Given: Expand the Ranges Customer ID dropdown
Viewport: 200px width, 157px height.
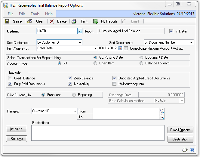Looking at the screenshot, I should (x=75, y=111).
